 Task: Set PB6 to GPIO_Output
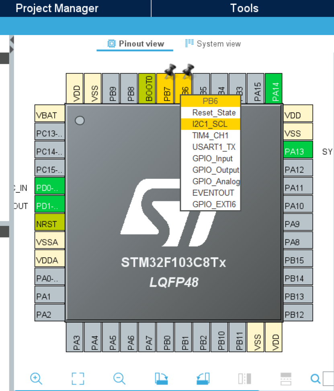[211, 170]
